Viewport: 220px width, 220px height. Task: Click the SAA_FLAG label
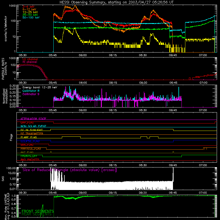[x=27, y=145]
